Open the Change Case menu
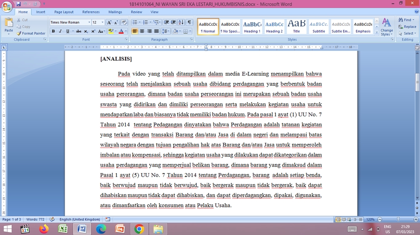The width and height of the screenshot is (420, 235). [x=101, y=31]
